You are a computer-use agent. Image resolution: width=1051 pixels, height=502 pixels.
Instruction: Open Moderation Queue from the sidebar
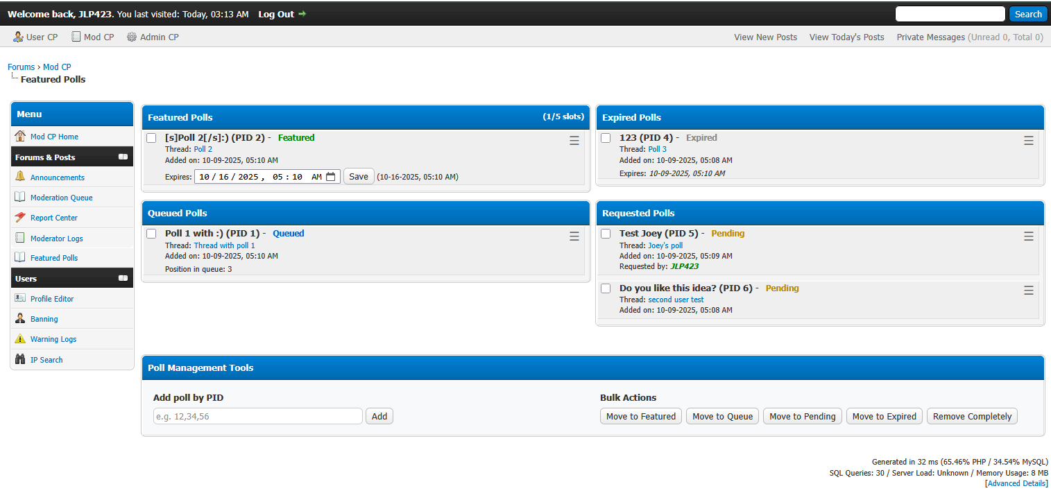pyautogui.click(x=61, y=198)
